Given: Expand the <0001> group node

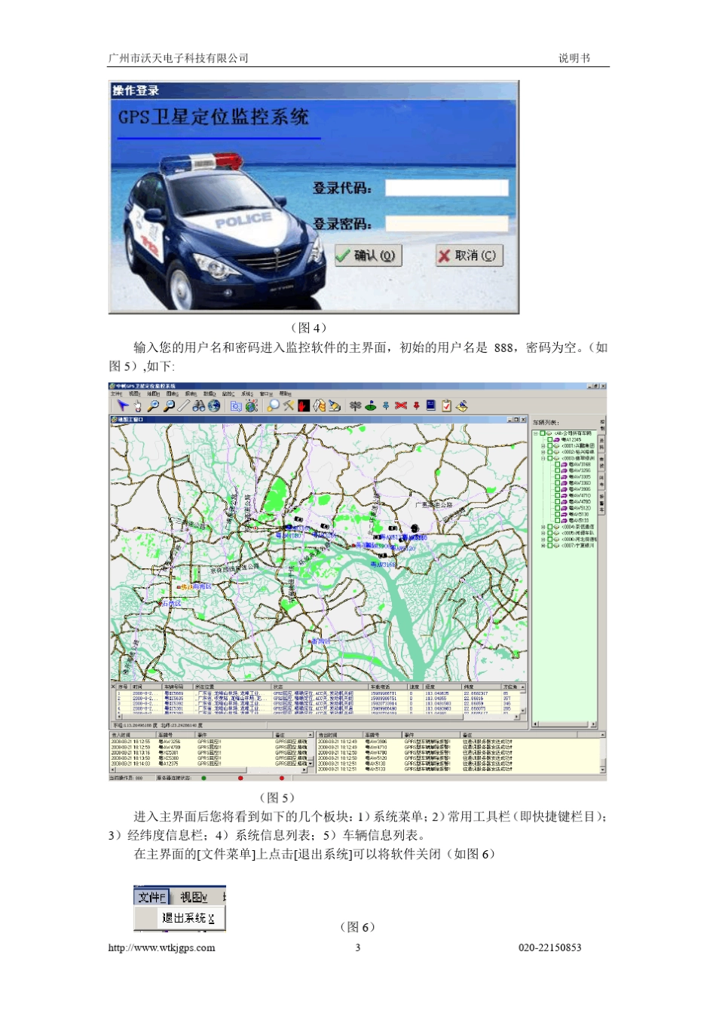Looking at the screenshot, I should (543, 446).
